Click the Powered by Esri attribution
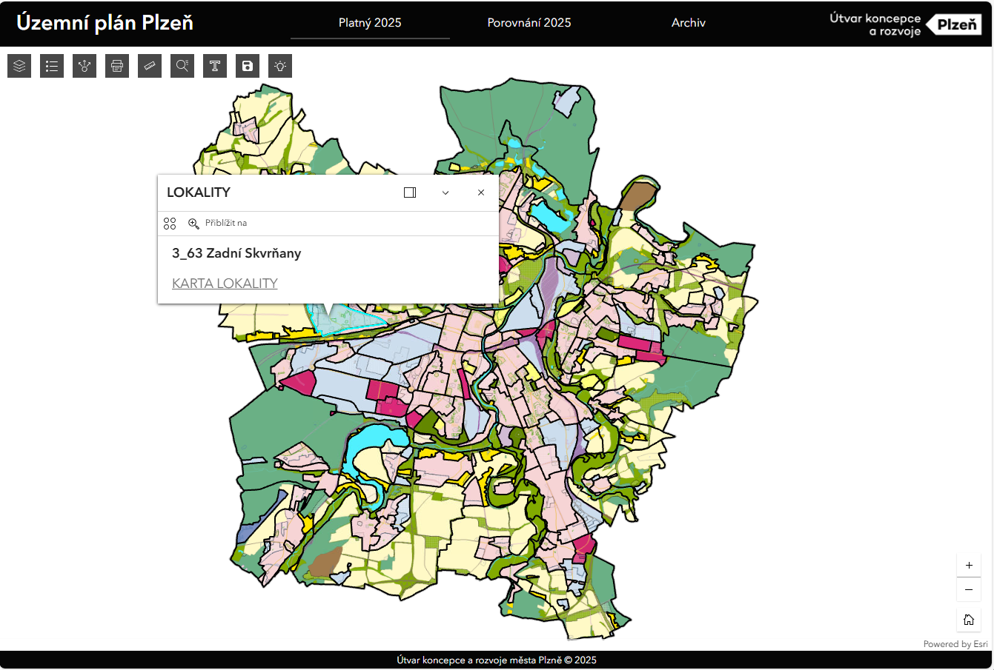This screenshot has width=994, height=670. [955, 644]
